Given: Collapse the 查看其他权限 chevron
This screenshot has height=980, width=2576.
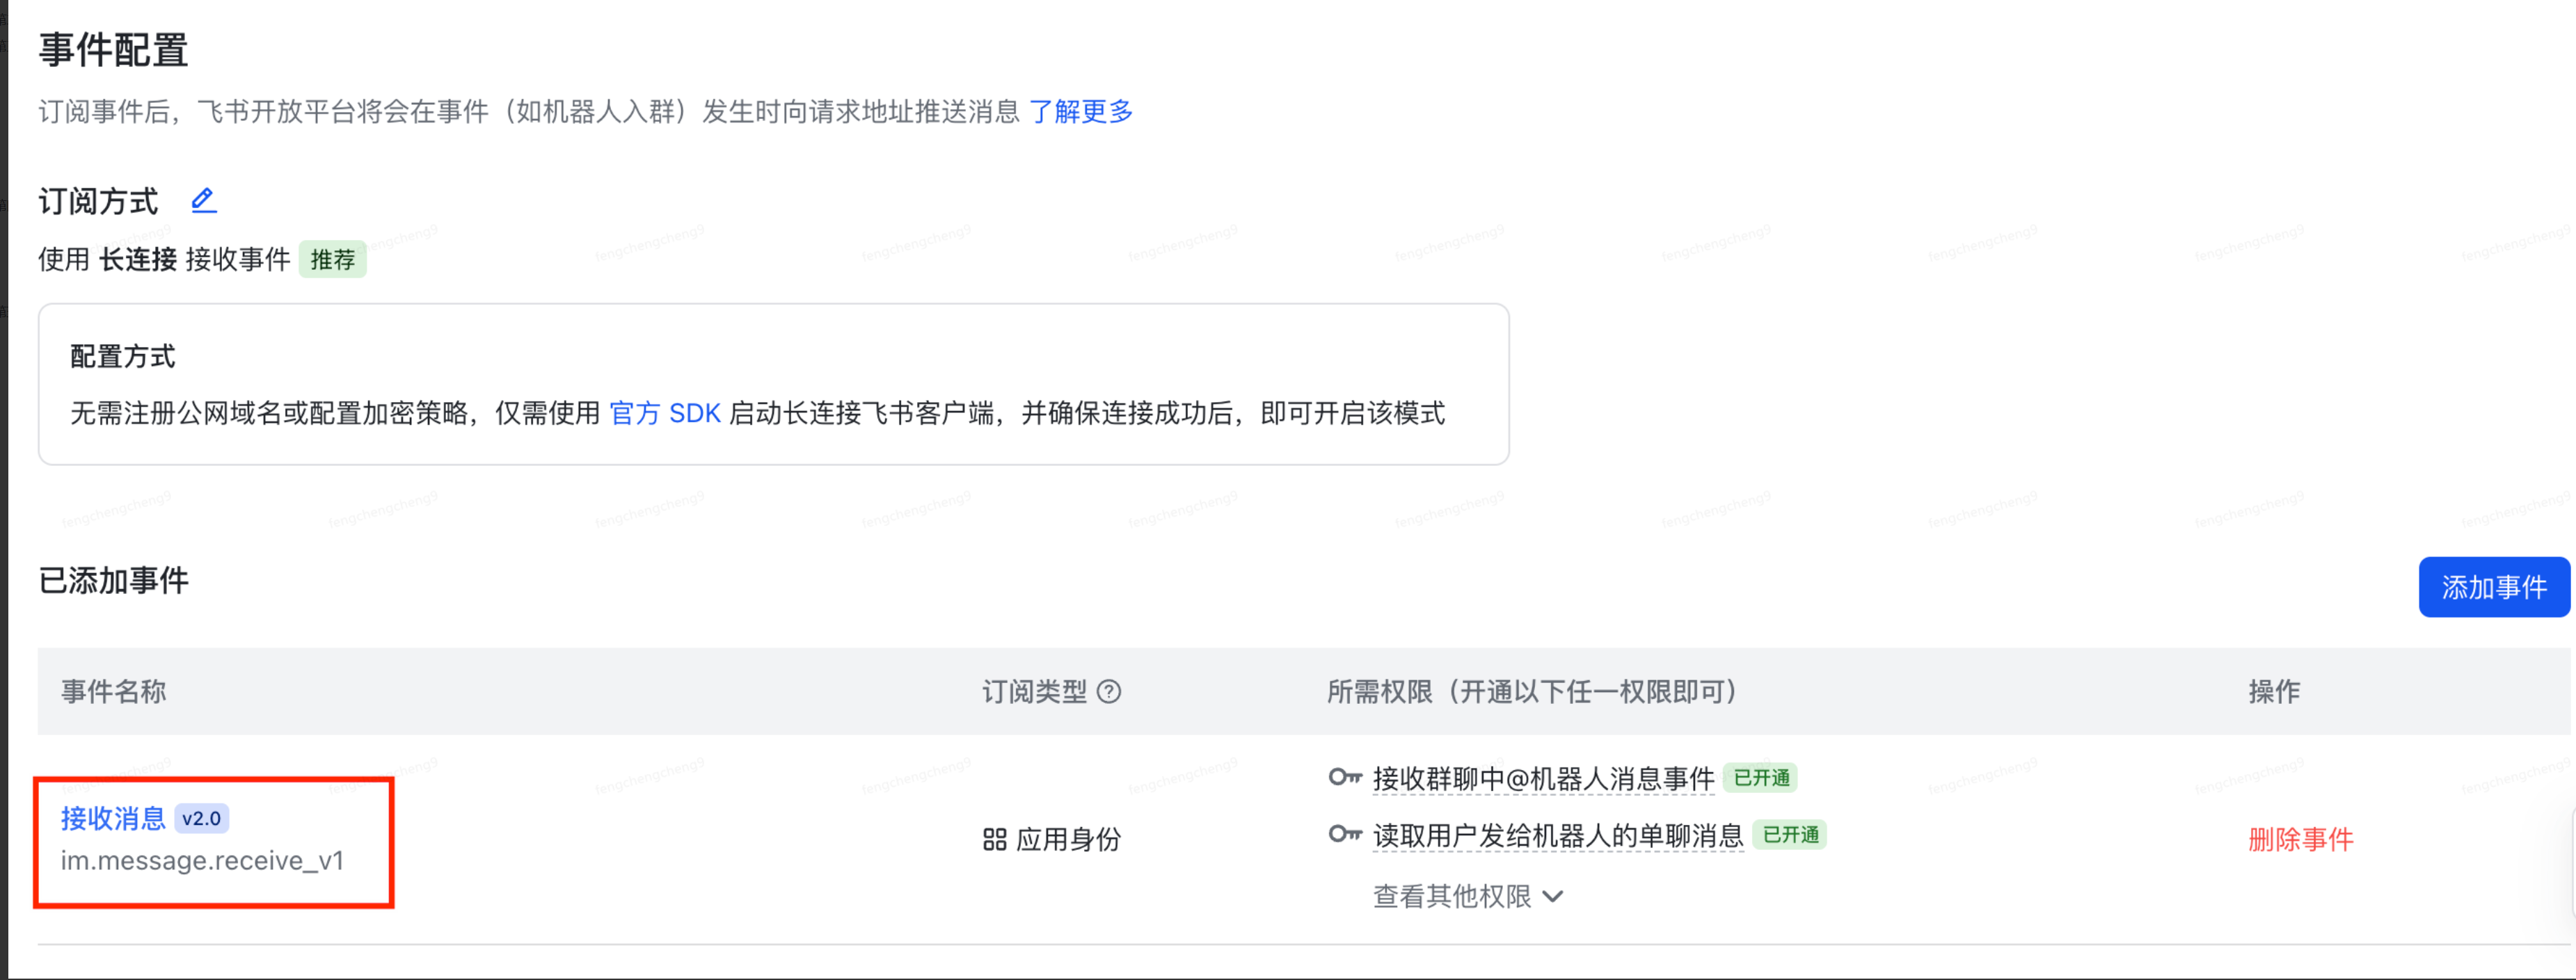Looking at the screenshot, I should tap(1553, 896).
